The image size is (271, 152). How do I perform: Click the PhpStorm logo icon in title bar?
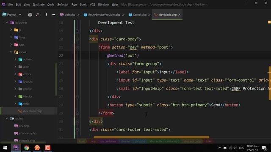click(x=4, y=5)
